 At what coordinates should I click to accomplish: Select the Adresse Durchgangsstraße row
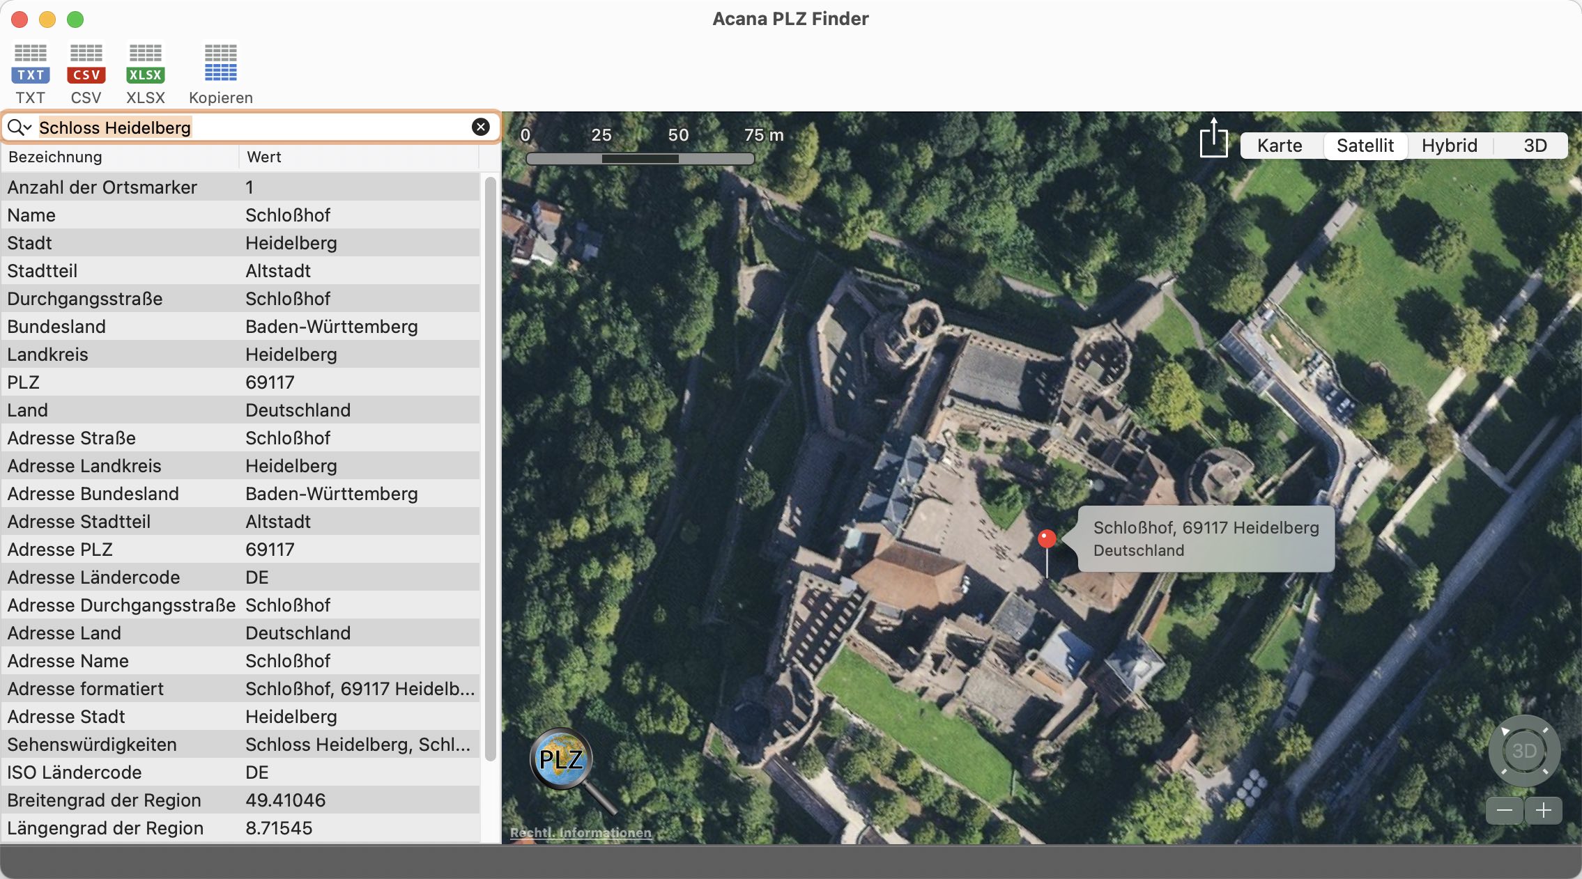(240, 605)
